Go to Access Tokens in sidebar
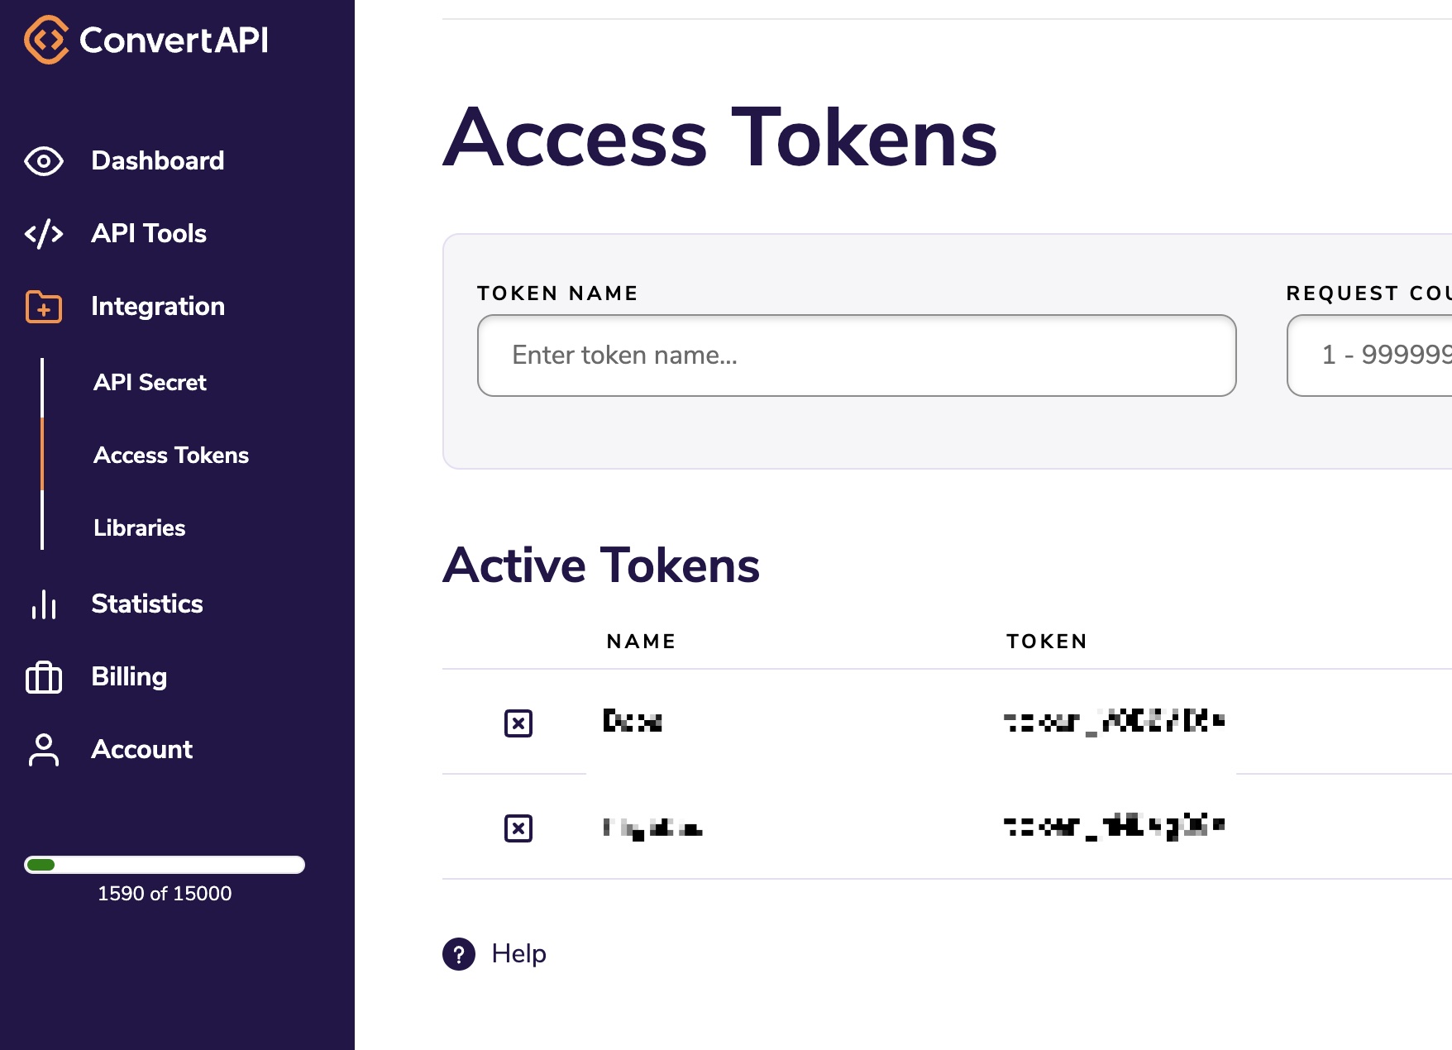This screenshot has width=1452, height=1050. [170, 456]
